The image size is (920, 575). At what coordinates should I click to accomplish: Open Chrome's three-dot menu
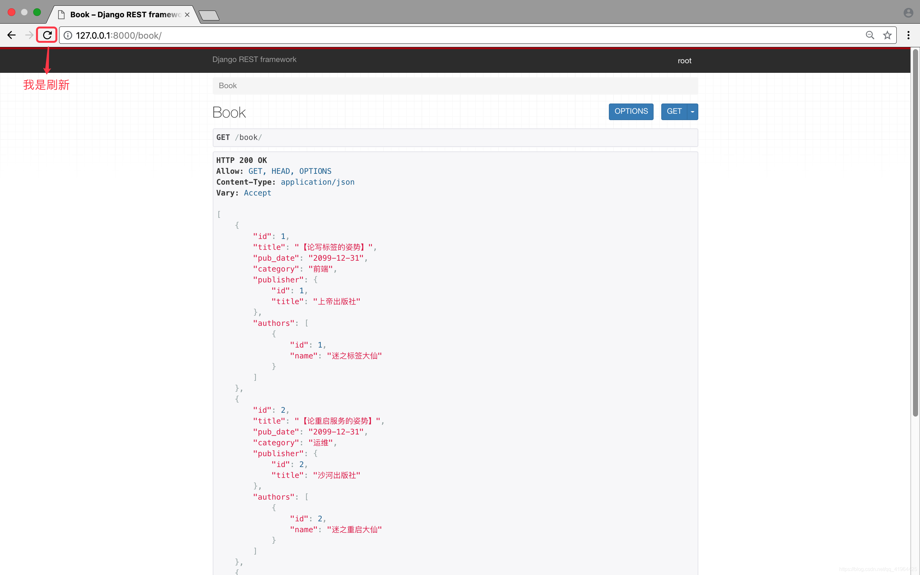[908, 35]
